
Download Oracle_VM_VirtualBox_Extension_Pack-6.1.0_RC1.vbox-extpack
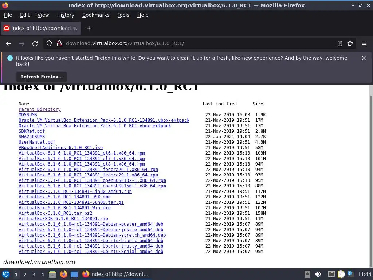(x=95, y=126)
